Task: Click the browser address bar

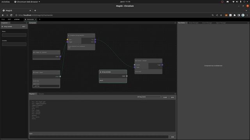Action: click(x=112, y=15)
